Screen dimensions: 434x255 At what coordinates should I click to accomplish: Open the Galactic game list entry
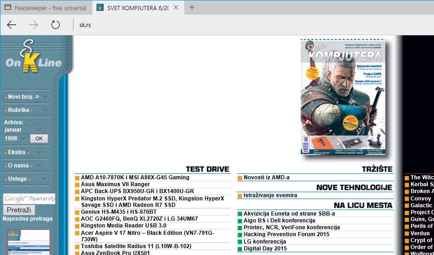(421, 205)
